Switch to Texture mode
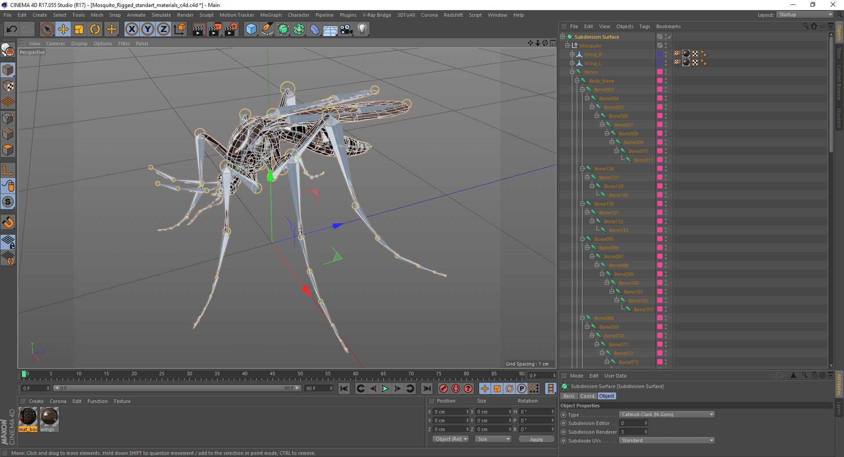 pos(8,86)
